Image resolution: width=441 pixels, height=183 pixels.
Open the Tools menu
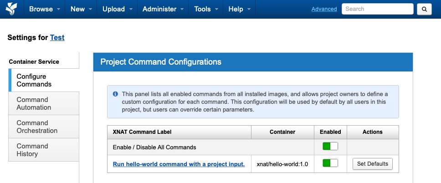tap(206, 9)
